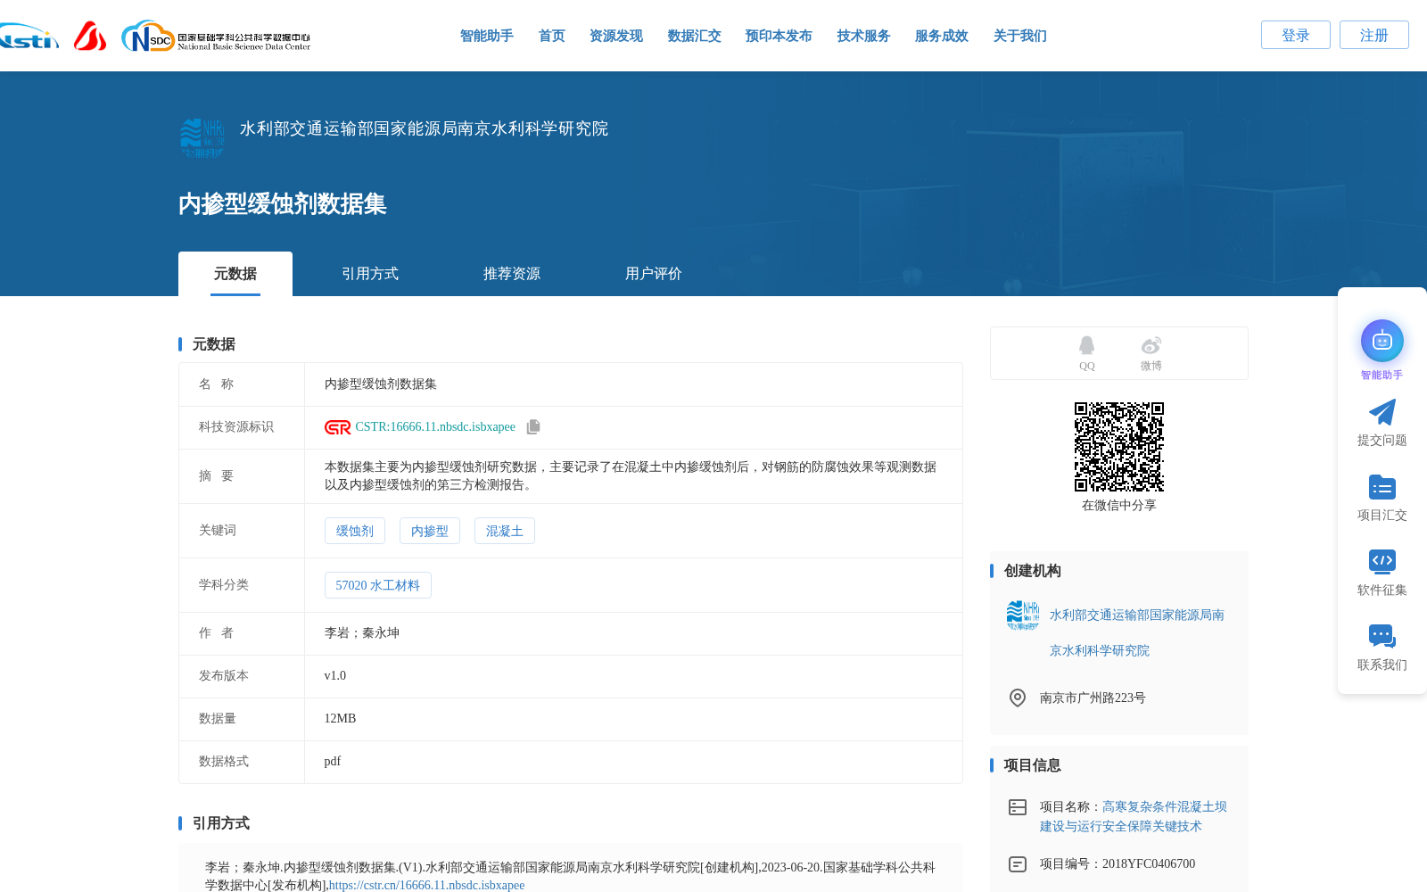The width and height of the screenshot is (1427, 892).
Task: Click the author text 李岩；秦永坤
Action: click(362, 633)
